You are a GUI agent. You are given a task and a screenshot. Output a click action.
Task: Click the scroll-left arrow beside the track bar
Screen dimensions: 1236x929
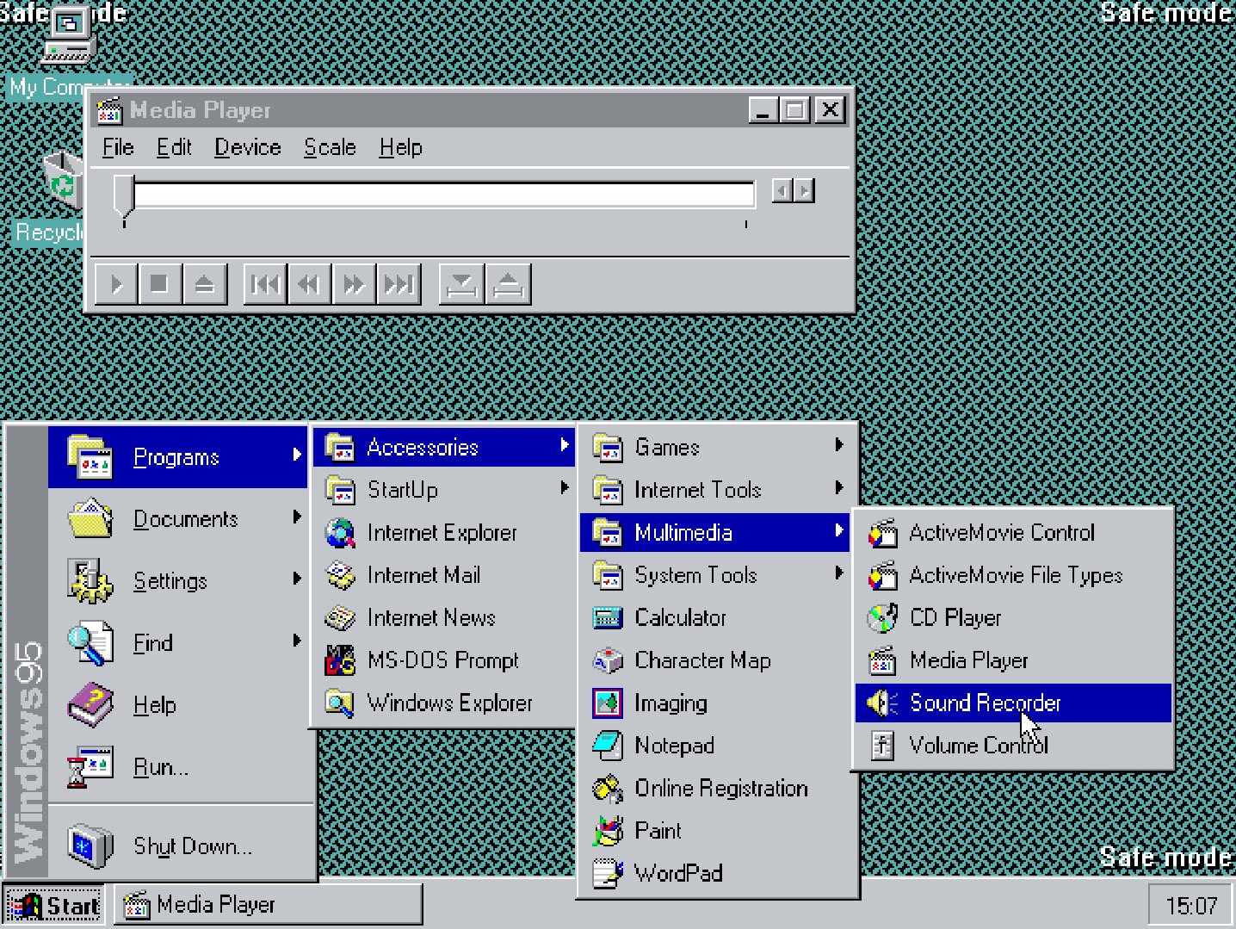[x=782, y=190]
